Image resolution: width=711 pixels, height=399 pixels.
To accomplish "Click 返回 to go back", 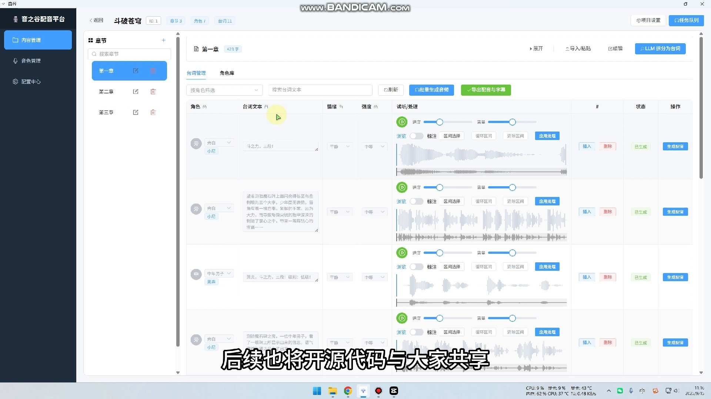I will click(96, 20).
